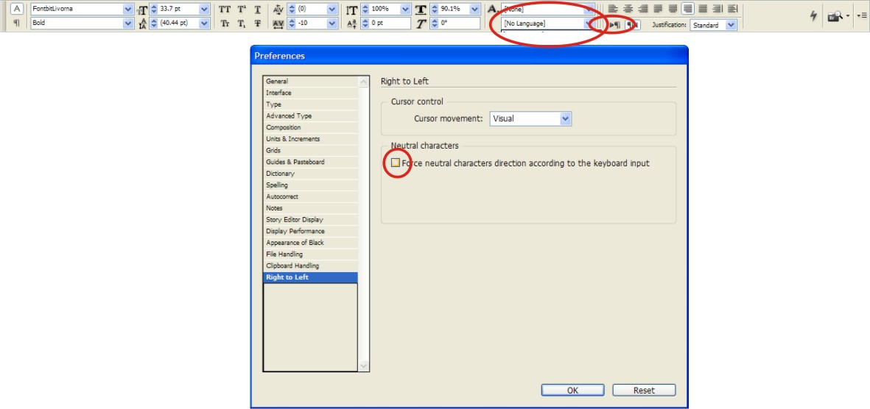Apply Strikethrough formatting

[x=258, y=24]
